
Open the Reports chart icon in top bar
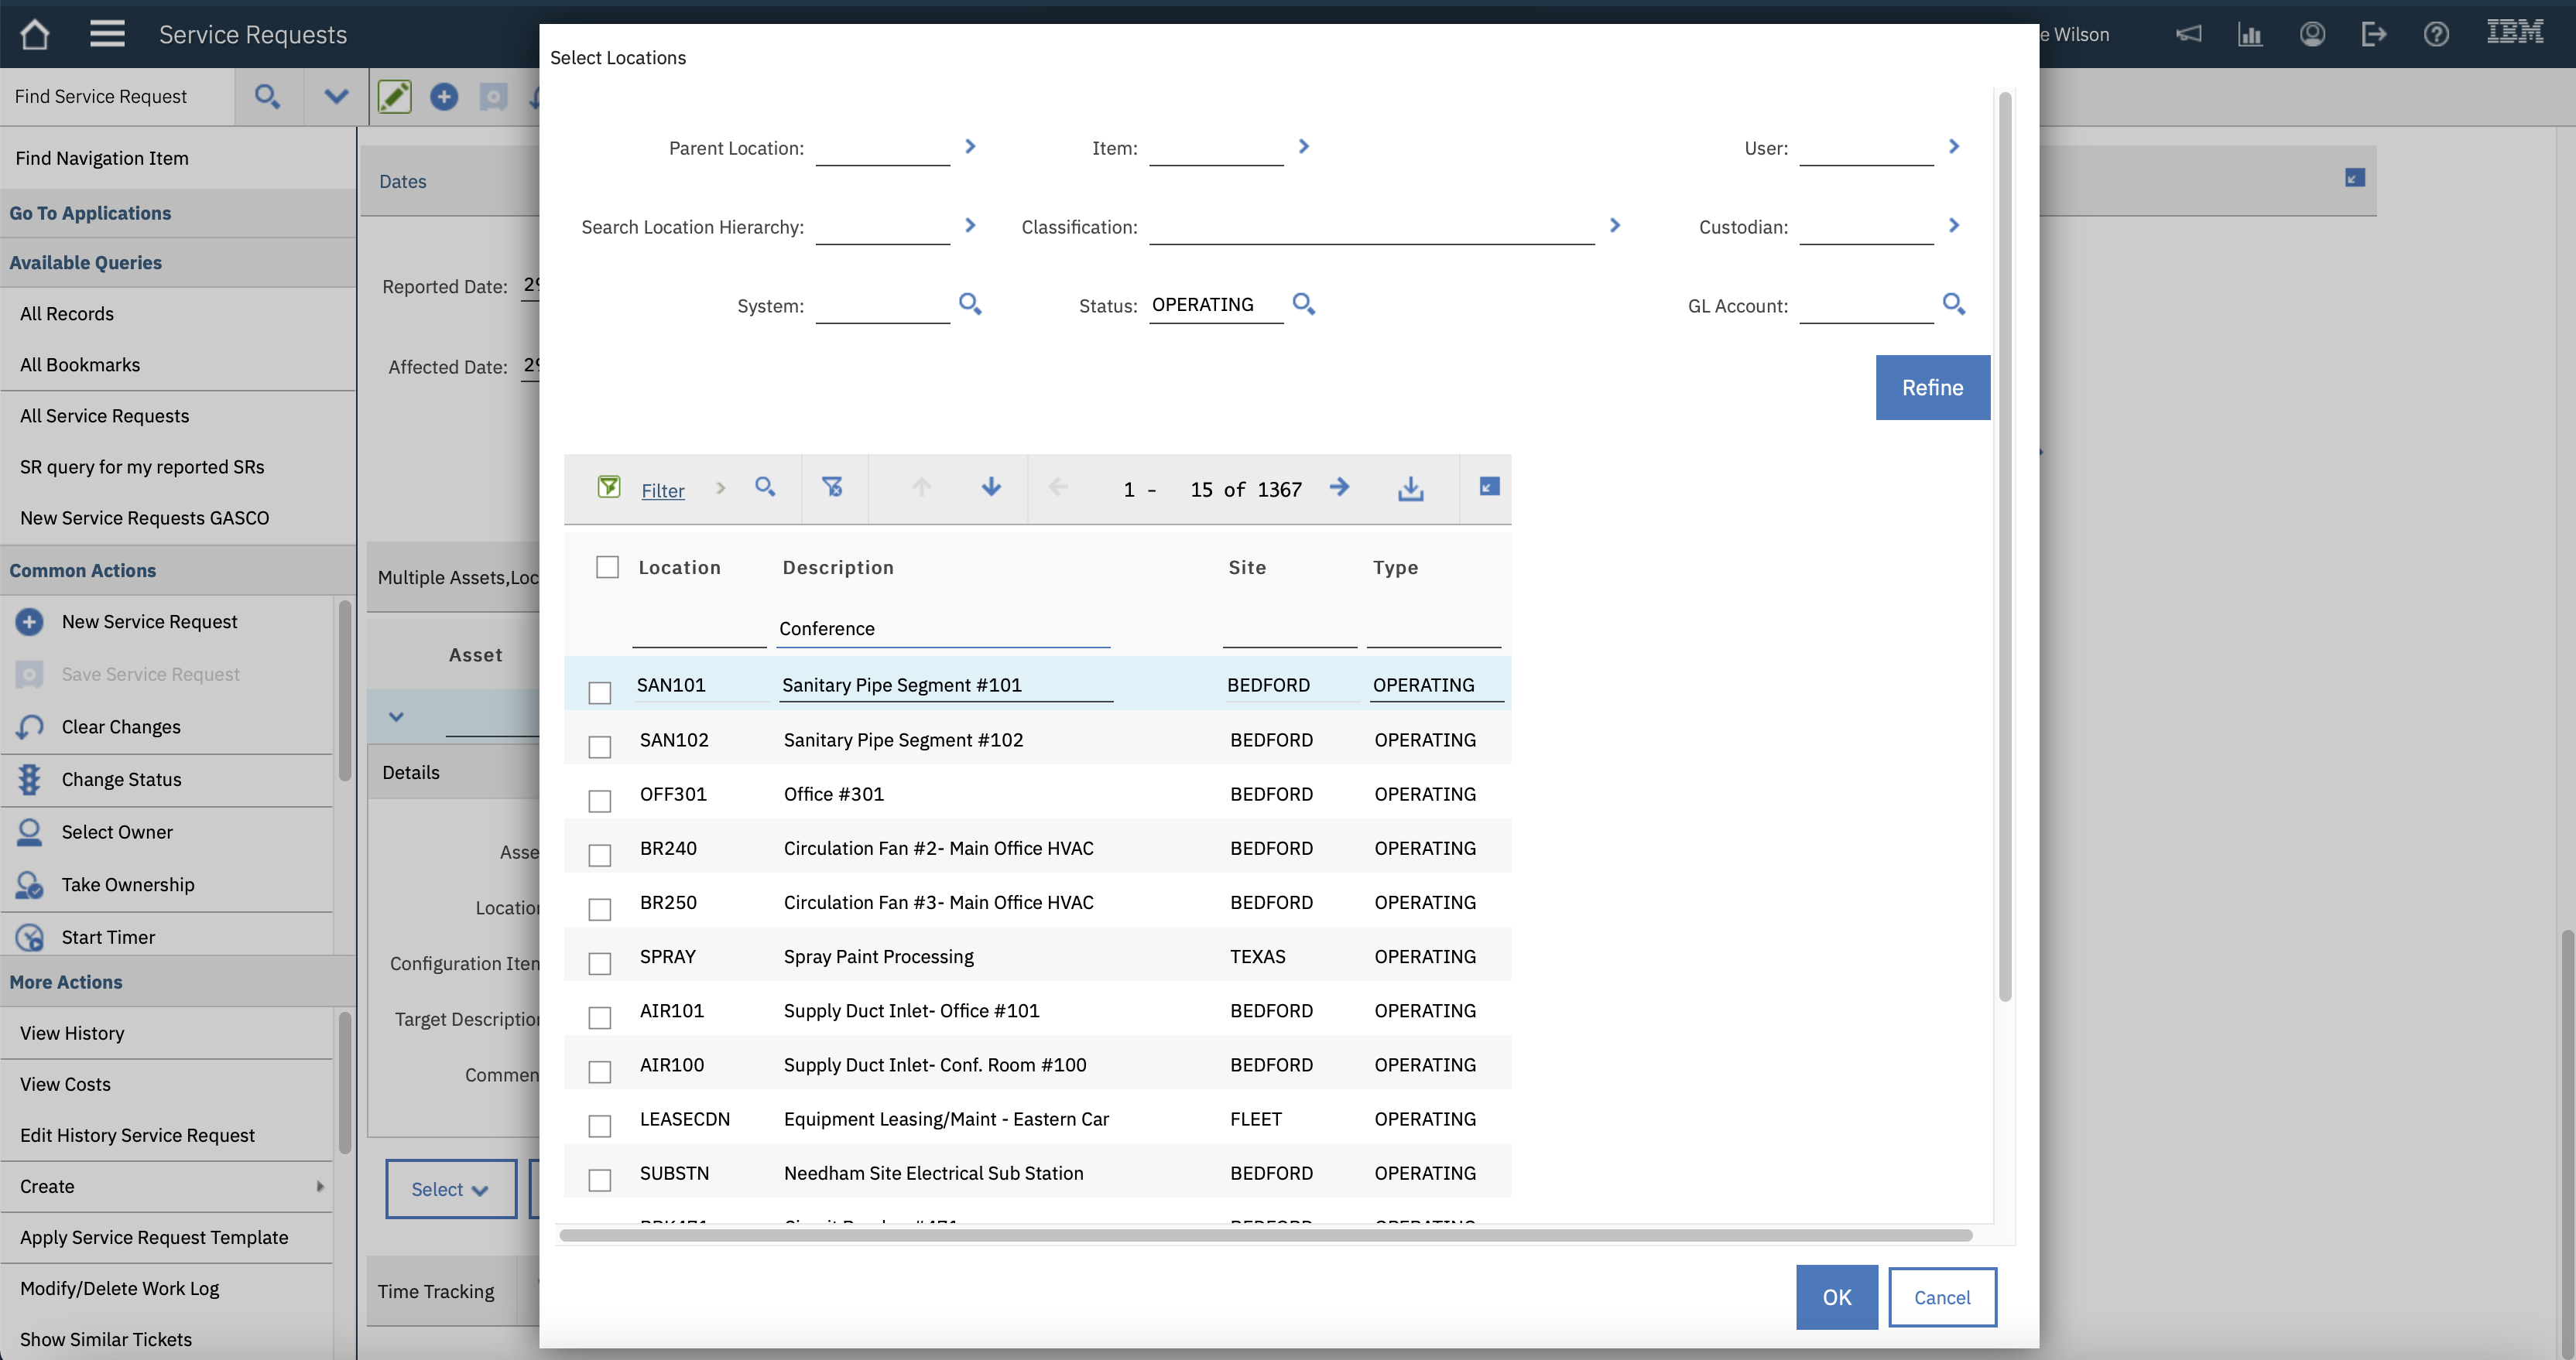click(x=2251, y=33)
